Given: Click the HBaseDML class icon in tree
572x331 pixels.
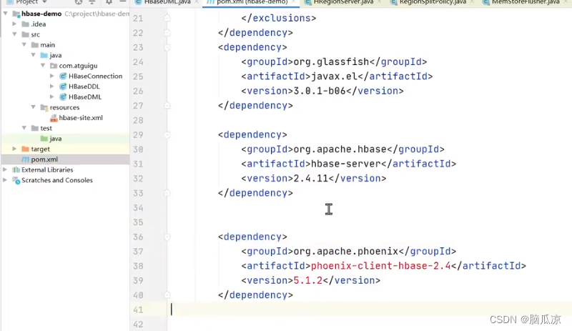Looking at the screenshot, I should tap(63, 97).
